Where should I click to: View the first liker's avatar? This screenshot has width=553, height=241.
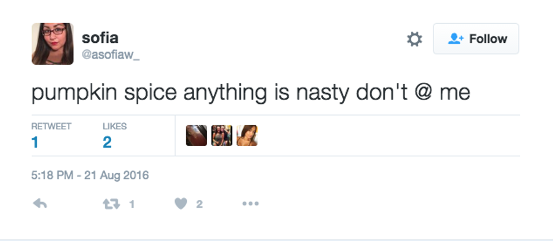coord(196,135)
